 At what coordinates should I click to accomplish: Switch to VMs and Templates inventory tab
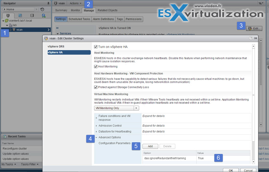click(20, 16)
